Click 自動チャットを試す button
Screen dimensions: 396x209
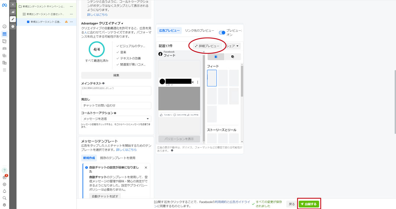105,196
